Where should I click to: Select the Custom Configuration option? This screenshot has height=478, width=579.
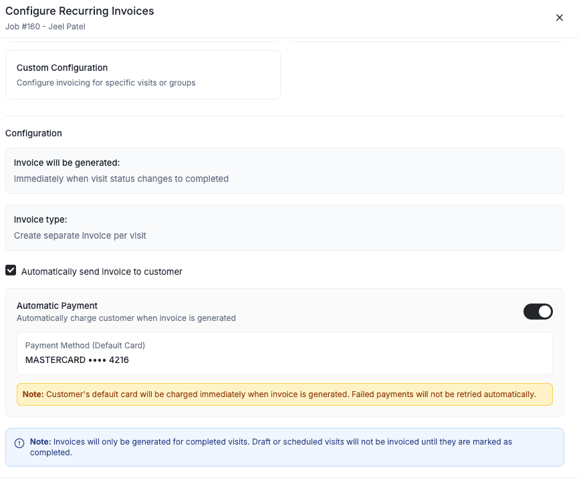pos(142,74)
